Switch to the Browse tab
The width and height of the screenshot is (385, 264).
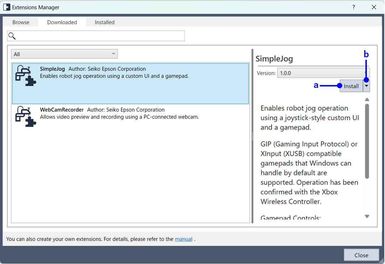coord(21,22)
